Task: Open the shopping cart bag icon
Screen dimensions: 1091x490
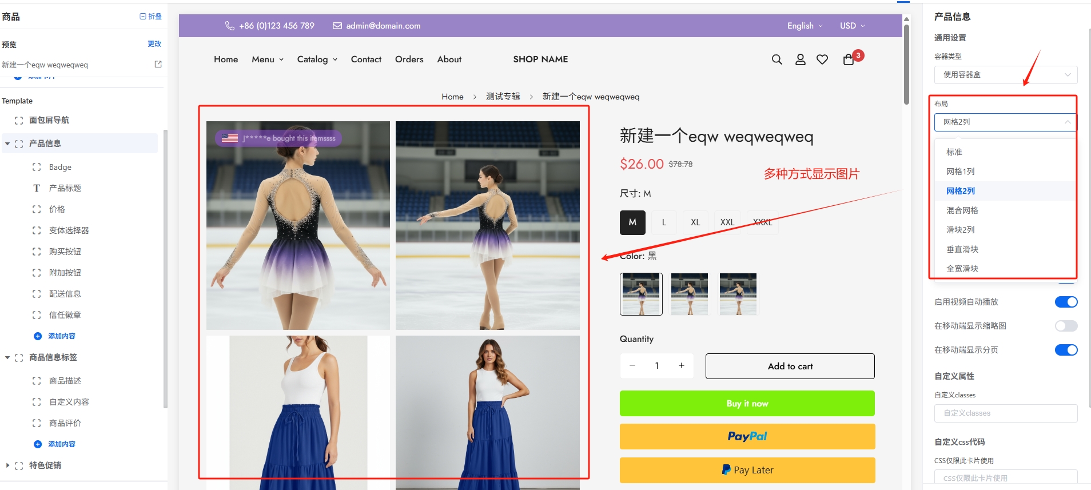Action: pyautogui.click(x=849, y=59)
